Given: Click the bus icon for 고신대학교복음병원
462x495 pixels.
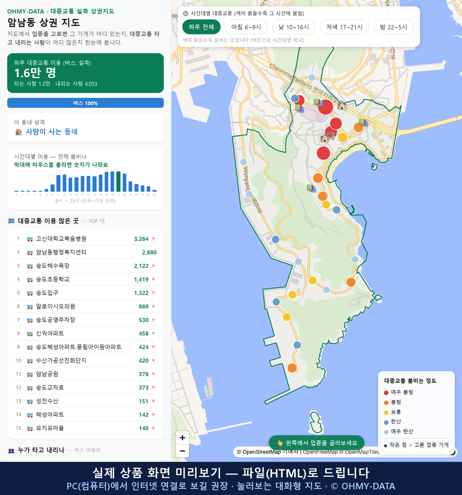Looking at the screenshot, I should pos(30,239).
